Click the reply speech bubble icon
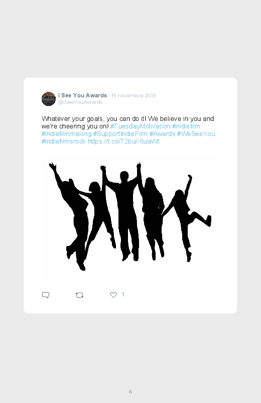This screenshot has height=403, width=261. click(46, 295)
